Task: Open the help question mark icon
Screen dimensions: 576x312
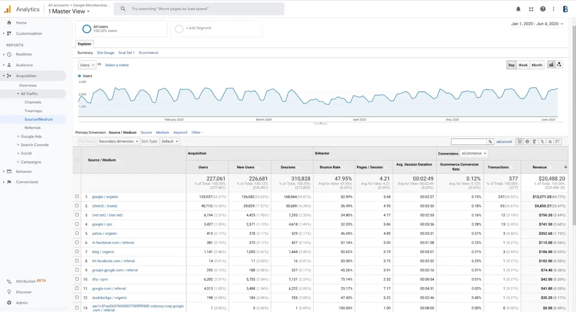Action: (542, 9)
